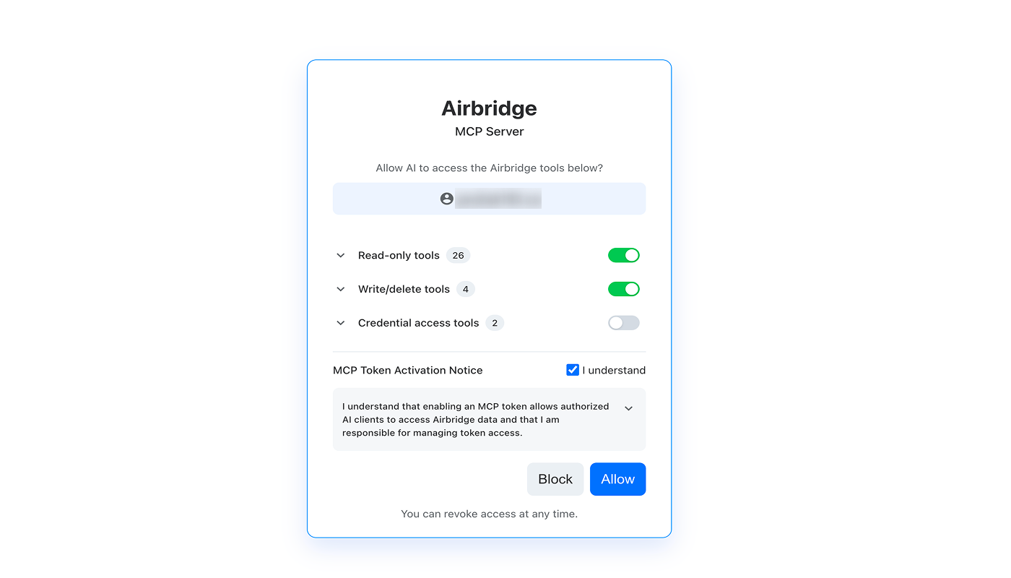Uncheck the I understand checkbox
Image resolution: width=1011 pixels, height=578 pixels.
coord(573,370)
